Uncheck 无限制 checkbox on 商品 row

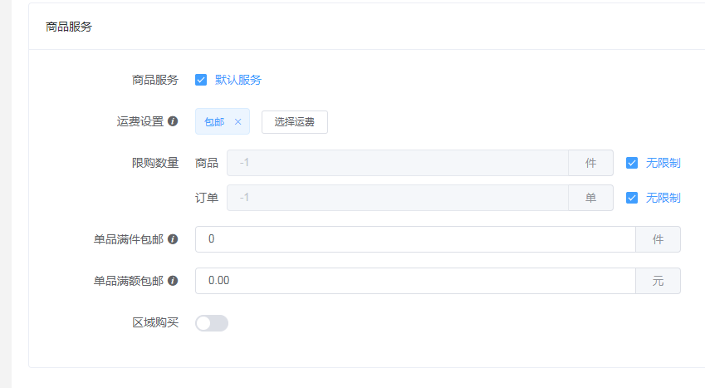pos(632,163)
